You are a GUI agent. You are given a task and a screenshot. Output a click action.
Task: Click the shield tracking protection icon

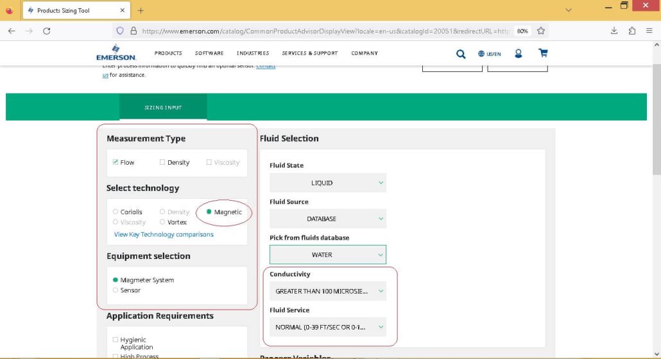pyautogui.click(x=120, y=31)
